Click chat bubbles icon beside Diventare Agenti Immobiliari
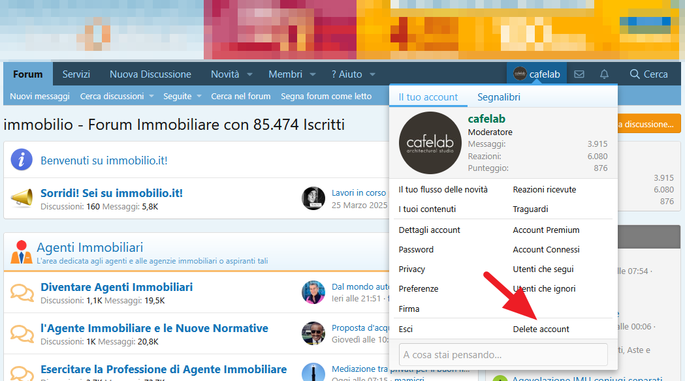The image size is (685, 381). click(x=22, y=292)
